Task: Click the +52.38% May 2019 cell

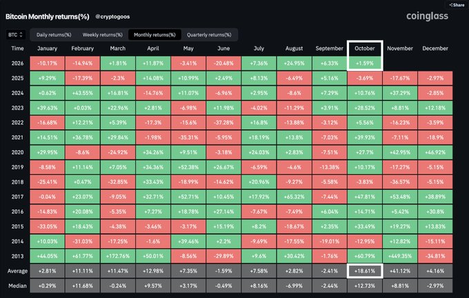Action: pos(188,167)
